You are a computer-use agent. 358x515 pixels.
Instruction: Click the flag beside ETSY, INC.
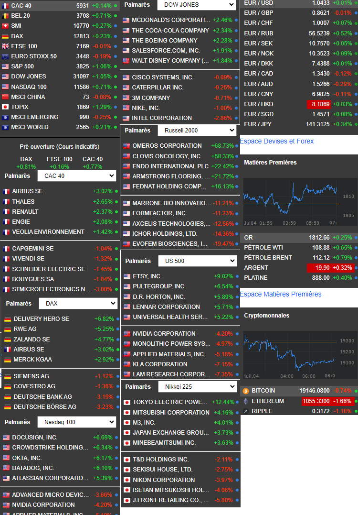click(127, 276)
